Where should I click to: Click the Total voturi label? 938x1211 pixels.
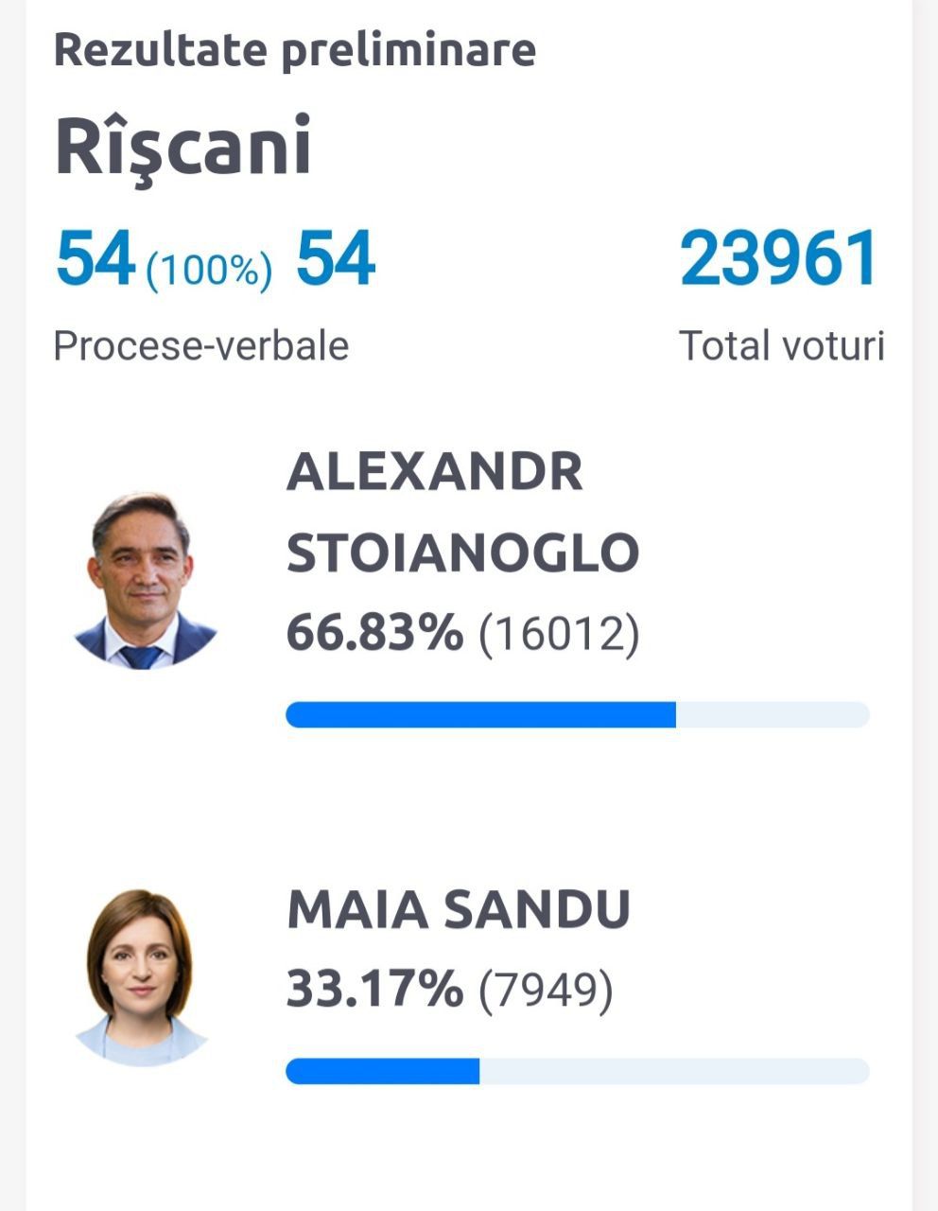coord(782,345)
